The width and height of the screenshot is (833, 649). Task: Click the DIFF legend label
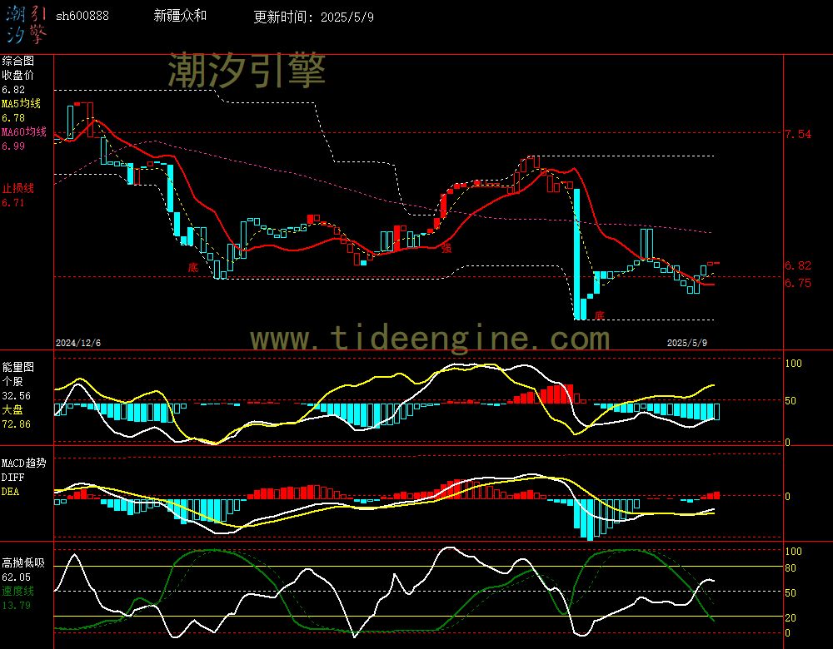[11, 478]
